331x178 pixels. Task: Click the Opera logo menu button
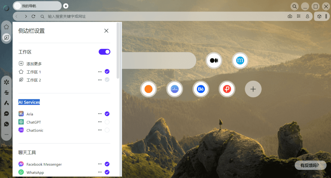pyautogui.click(x=6, y=8)
